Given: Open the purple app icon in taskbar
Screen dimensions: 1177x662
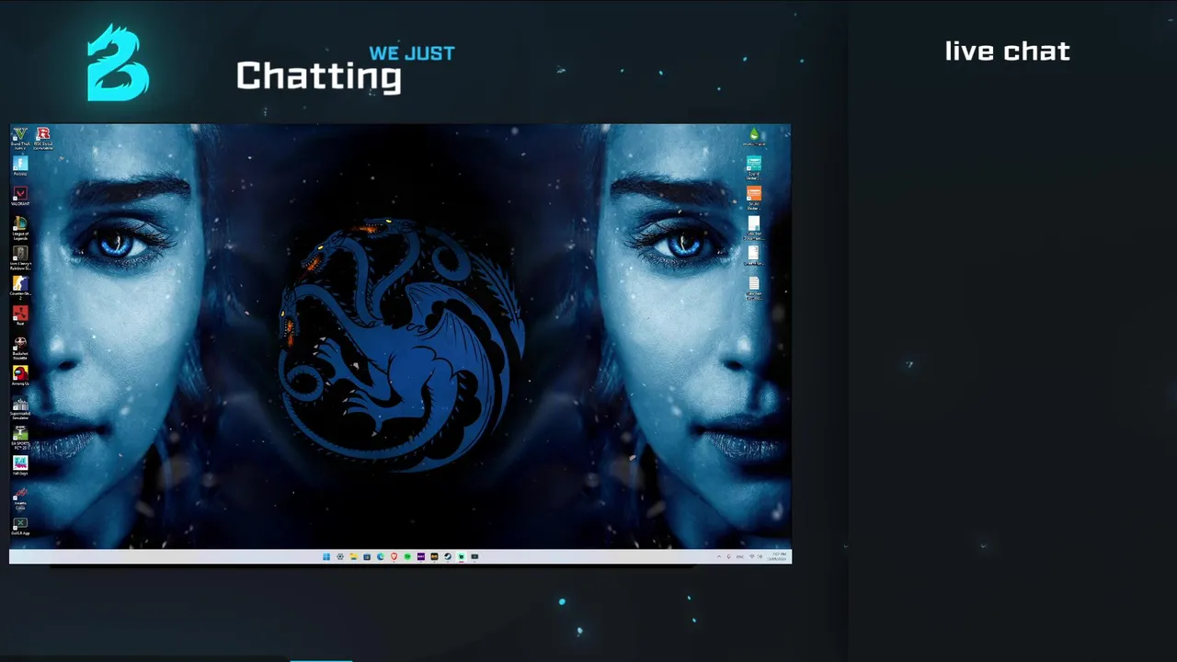Looking at the screenshot, I should (421, 556).
